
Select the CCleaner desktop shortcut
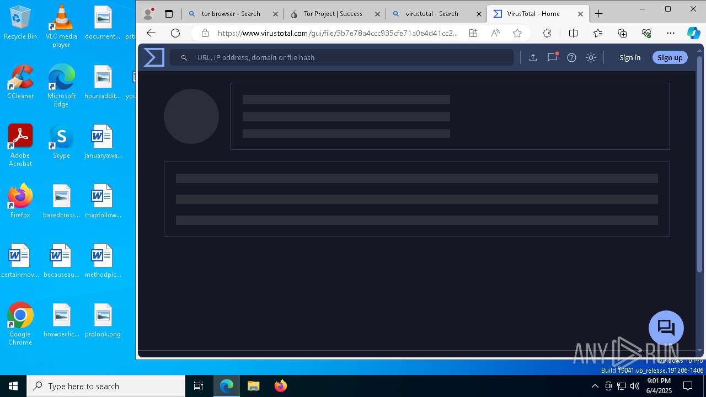[x=20, y=83]
